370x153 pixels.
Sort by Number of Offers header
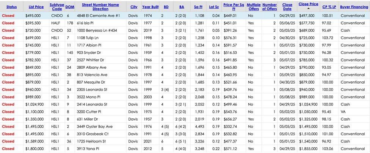pos(269,7)
